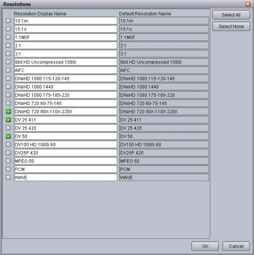Edit the WAVE display name field
This screenshot has width=254, height=255.
click(65, 177)
